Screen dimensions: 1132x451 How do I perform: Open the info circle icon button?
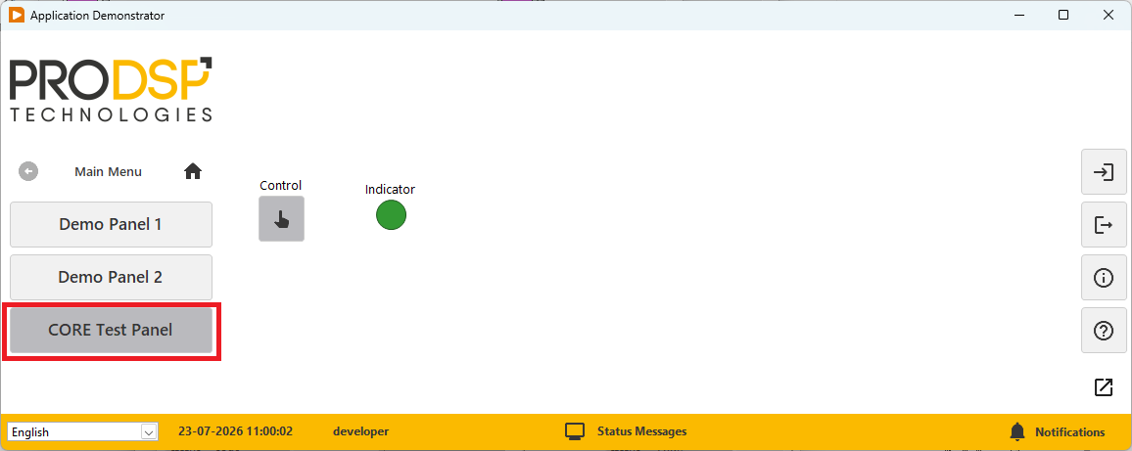1104,278
